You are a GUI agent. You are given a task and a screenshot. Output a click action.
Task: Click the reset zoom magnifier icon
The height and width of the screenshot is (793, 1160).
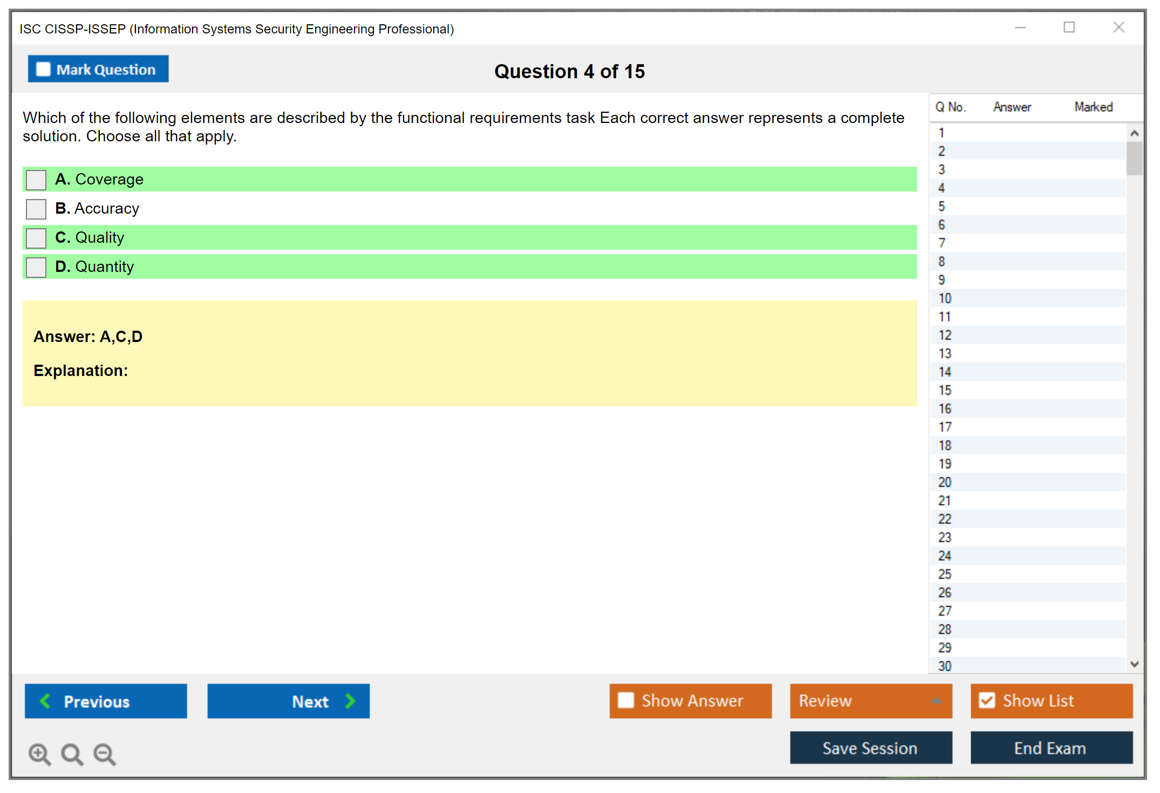click(72, 754)
